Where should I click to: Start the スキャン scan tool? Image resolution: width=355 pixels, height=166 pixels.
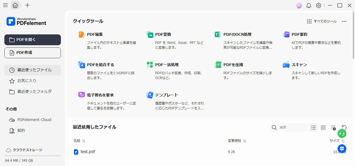pyautogui.click(x=299, y=65)
